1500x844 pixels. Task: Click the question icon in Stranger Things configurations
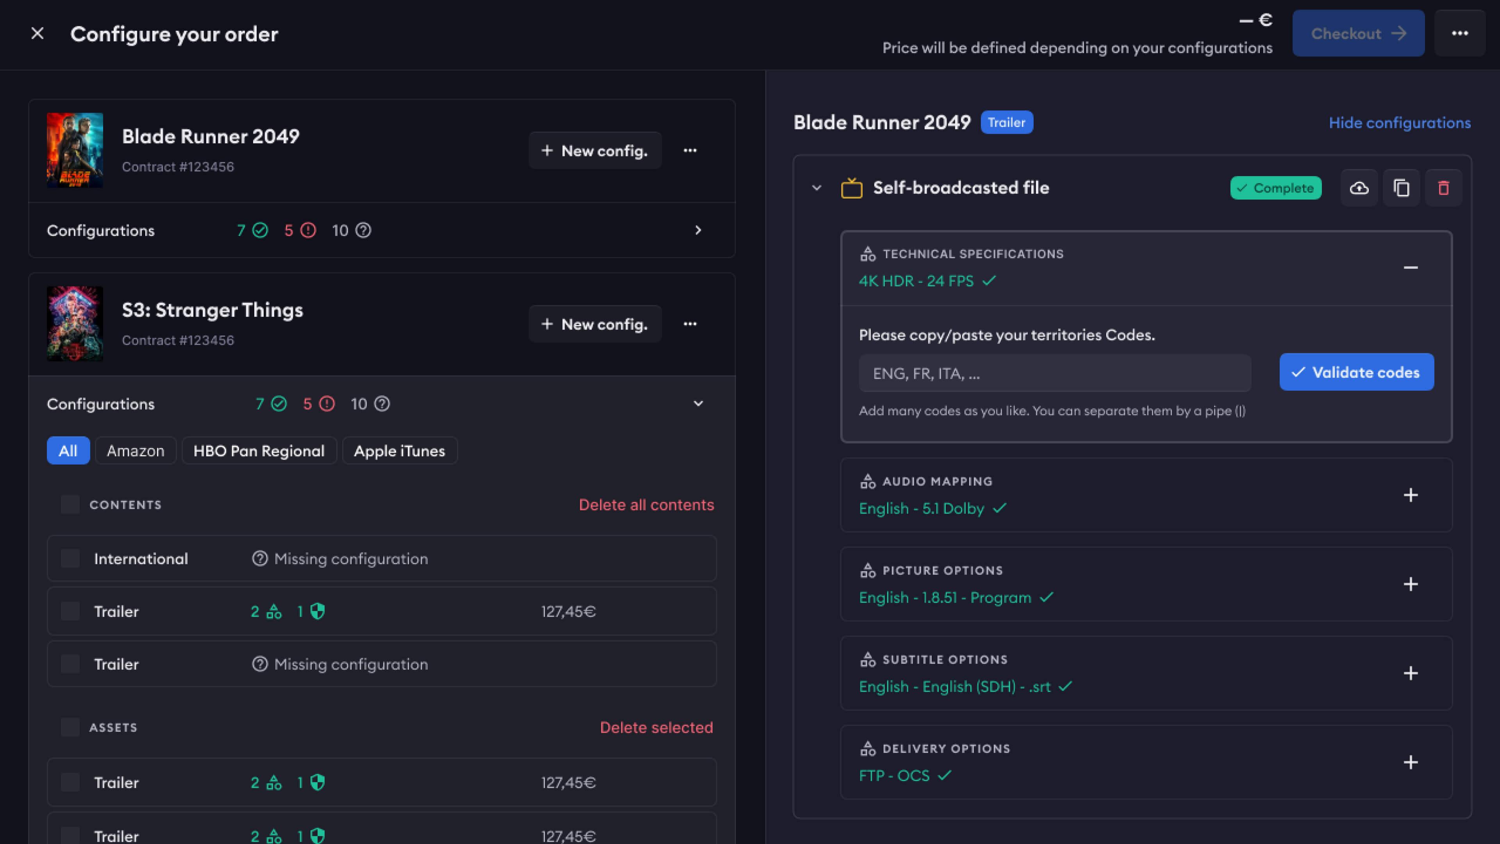pos(382,404)
